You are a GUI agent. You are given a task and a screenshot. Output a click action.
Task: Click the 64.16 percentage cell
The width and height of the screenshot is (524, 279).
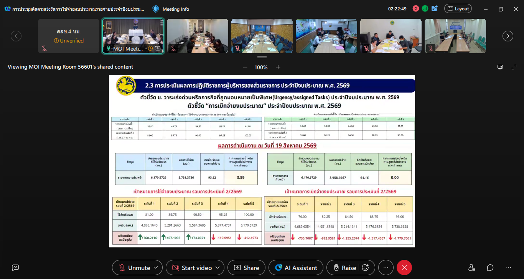[364, 177]
